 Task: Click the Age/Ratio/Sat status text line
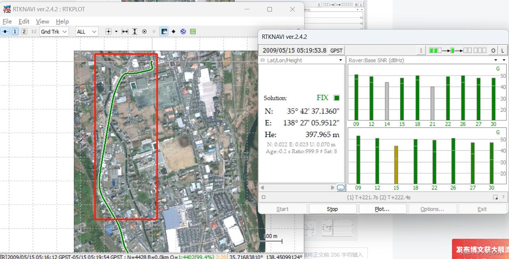coord(301,151)
